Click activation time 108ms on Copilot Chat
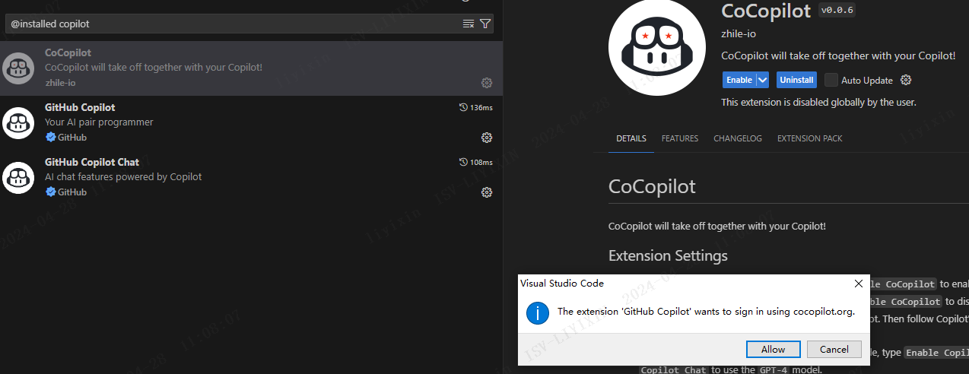Screen dimensions: 969x374 (x=476, y=163)
